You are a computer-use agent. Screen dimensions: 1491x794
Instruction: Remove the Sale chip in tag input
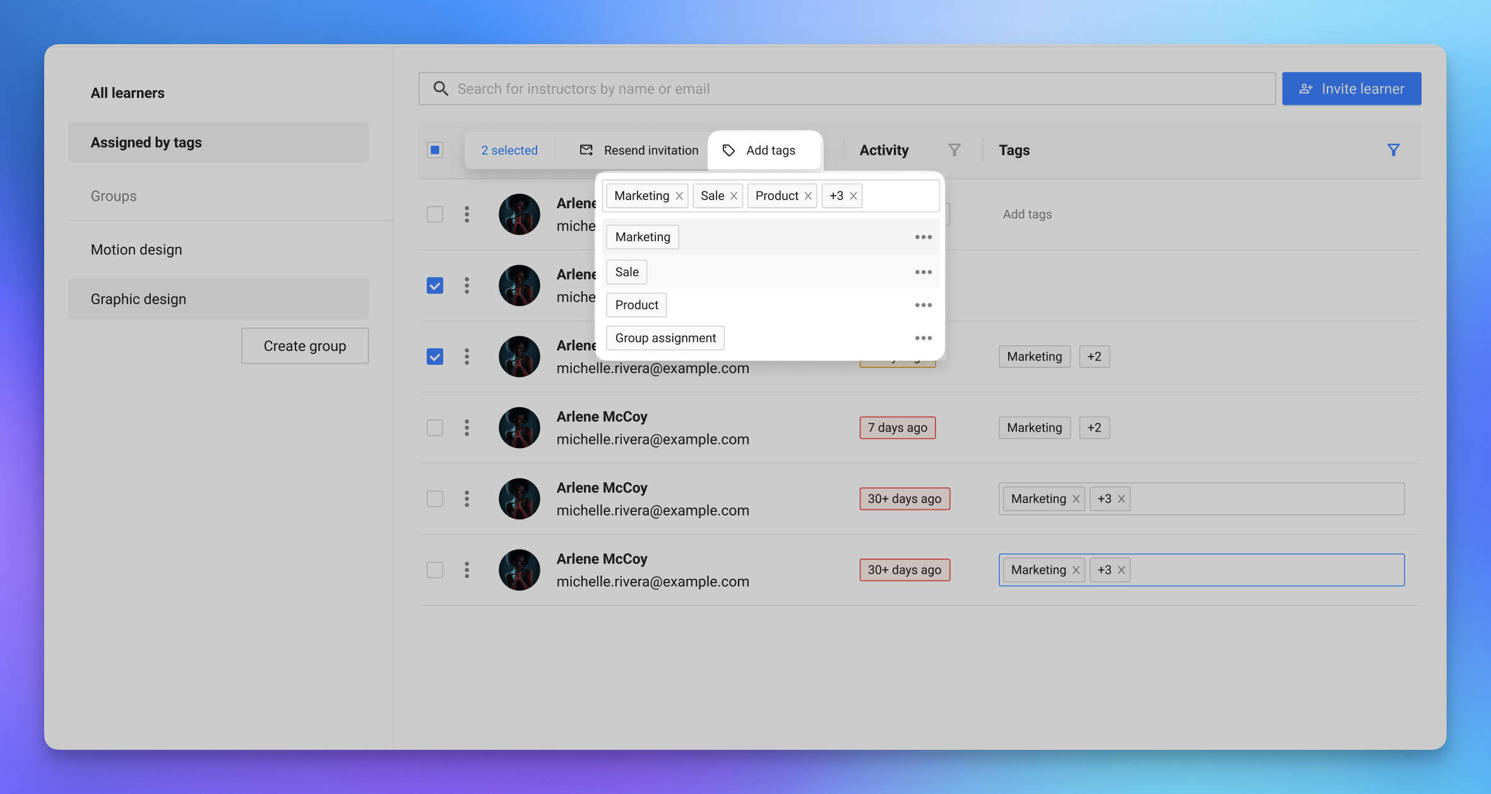tap(734, 196)
